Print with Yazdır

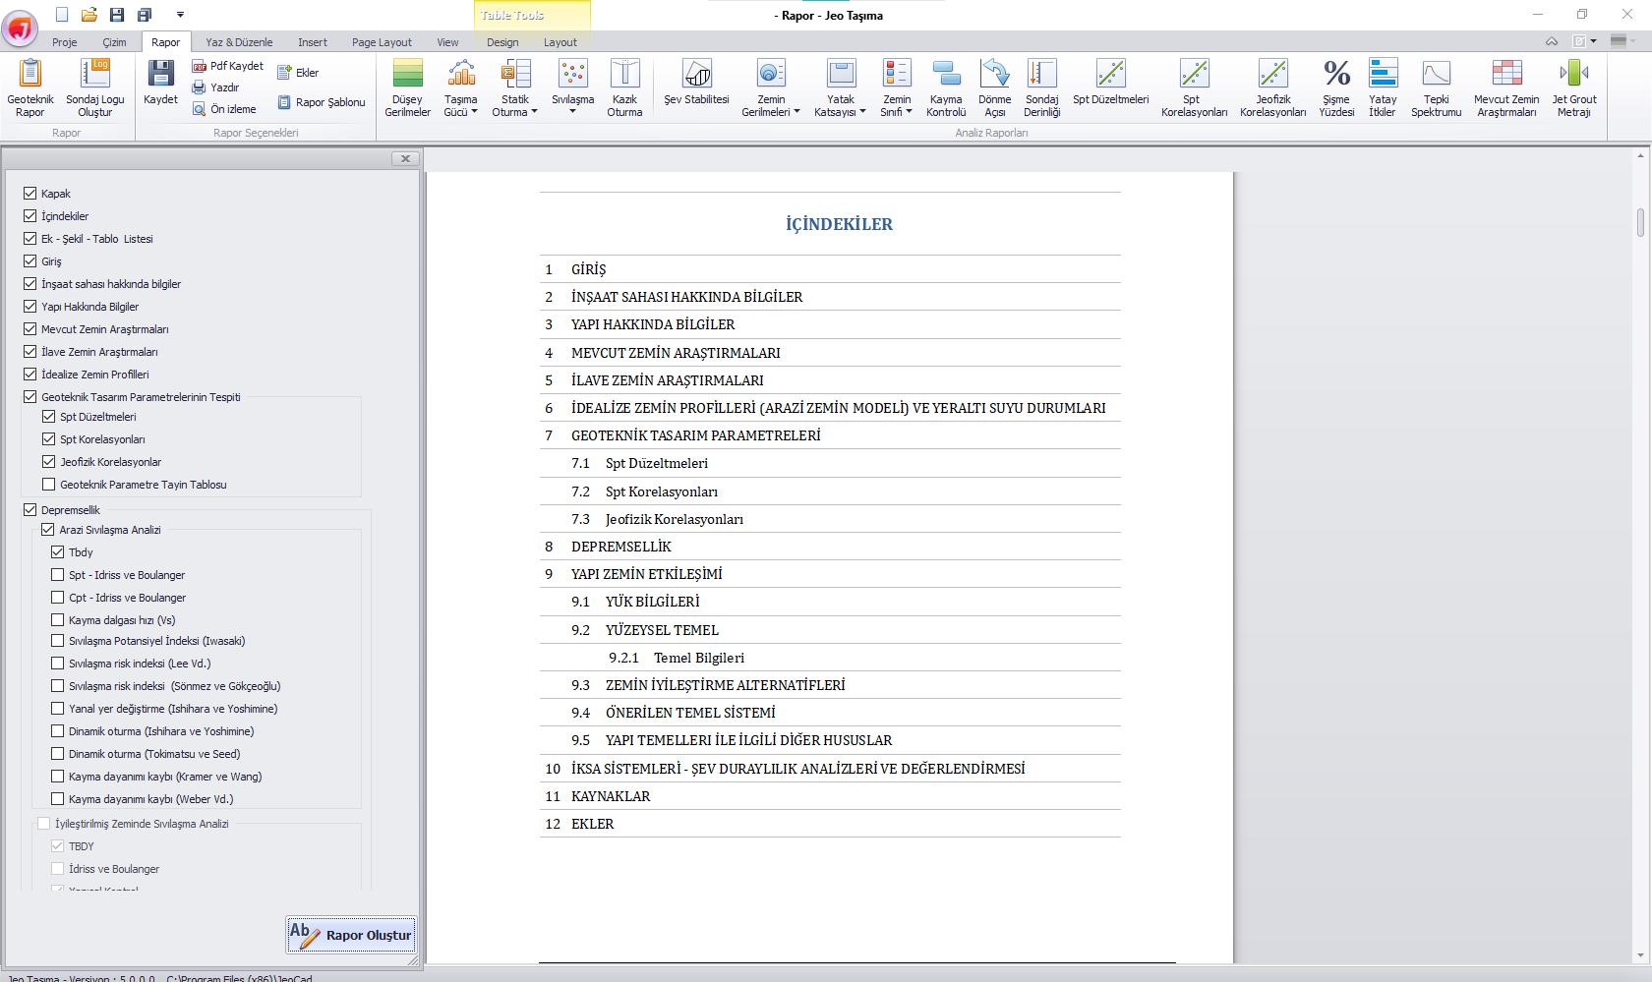click(216, 87)
